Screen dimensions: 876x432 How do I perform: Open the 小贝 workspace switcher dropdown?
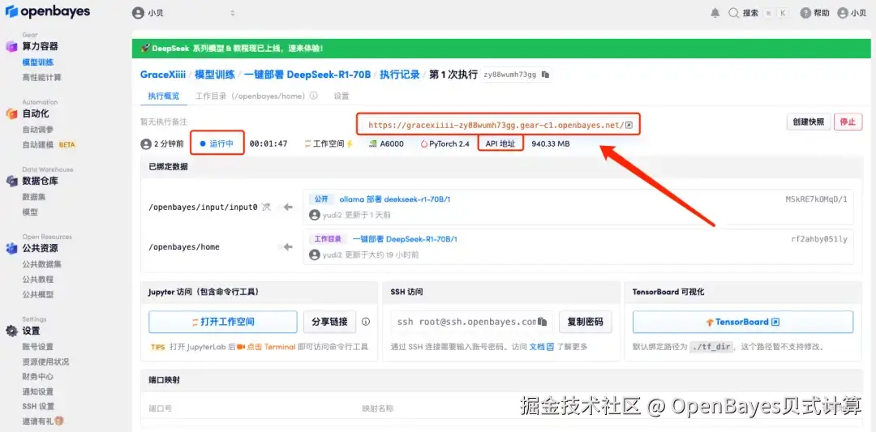tap(184, 13)
